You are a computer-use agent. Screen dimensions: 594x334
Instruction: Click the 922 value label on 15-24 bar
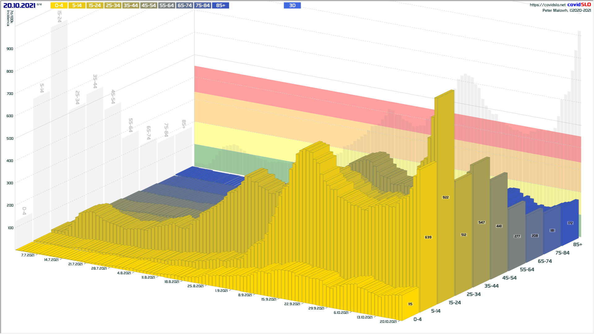(445, 197)
